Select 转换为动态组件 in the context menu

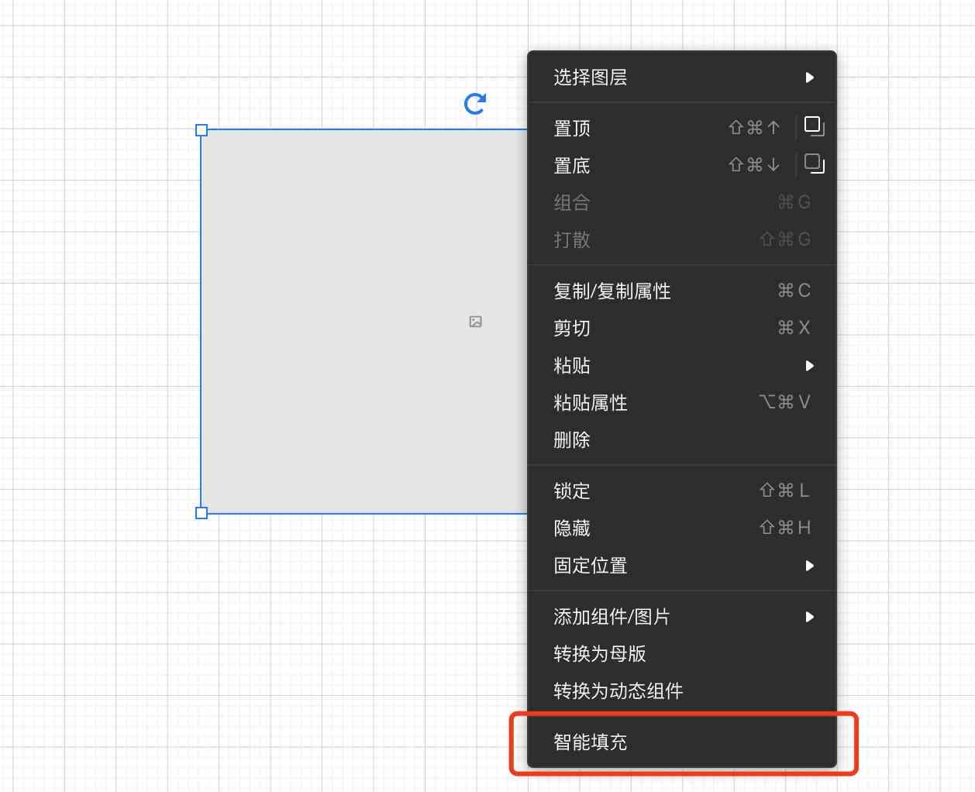point(681,691)
